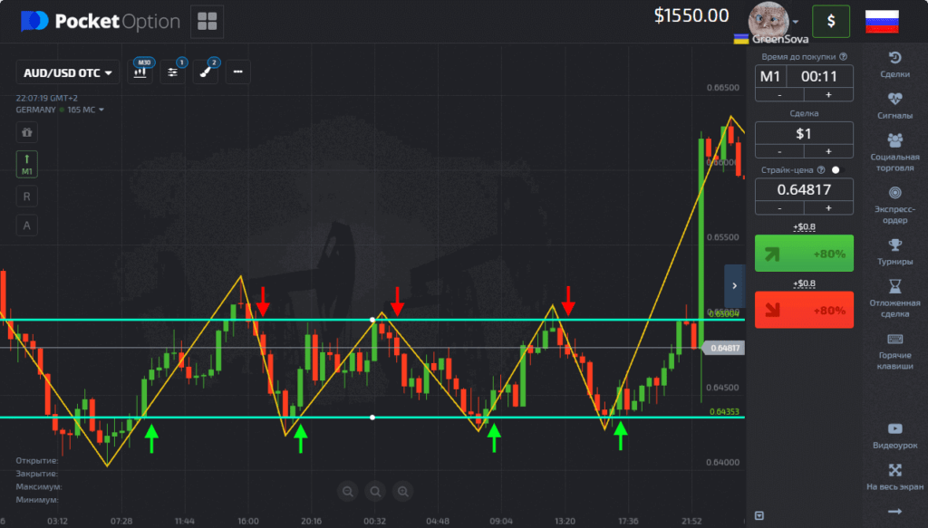928x528 pixels.
Task: Open Сигналы in the right sidebar
Action: click(895, 104)
